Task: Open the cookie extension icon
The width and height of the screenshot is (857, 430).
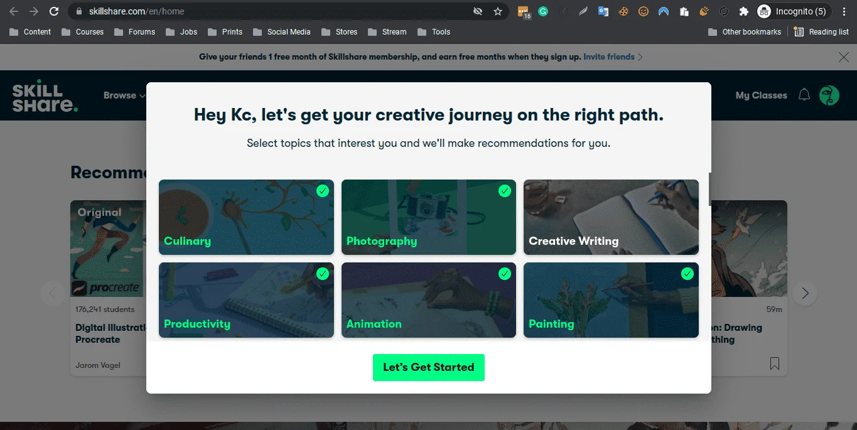Action: [x=623, y=11]
